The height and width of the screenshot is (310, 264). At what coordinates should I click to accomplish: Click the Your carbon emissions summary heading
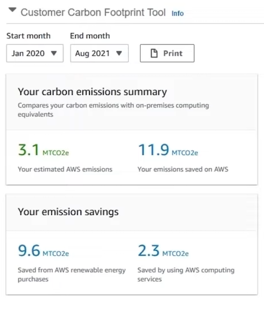[92, 92]
